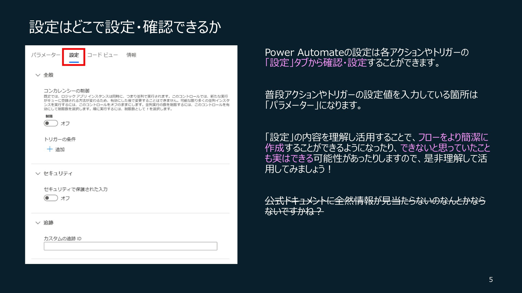The image size is (522, 293).
Task: Collapse the 全般 section chevron
Action: point(38,75)
